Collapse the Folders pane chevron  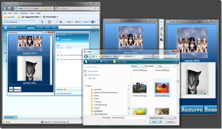pyautogui.click(x=129, y=86)
